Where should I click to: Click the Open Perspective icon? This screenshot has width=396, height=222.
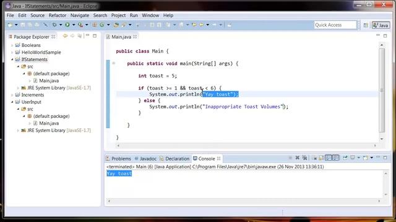pos(366,25)
